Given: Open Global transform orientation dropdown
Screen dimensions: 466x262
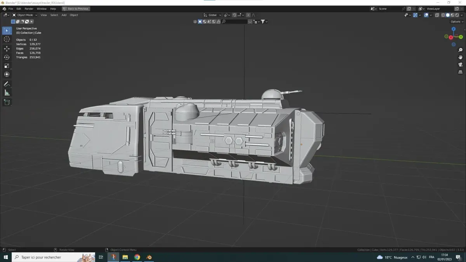Looking at the screenshot, I should (x=212, y=15).
